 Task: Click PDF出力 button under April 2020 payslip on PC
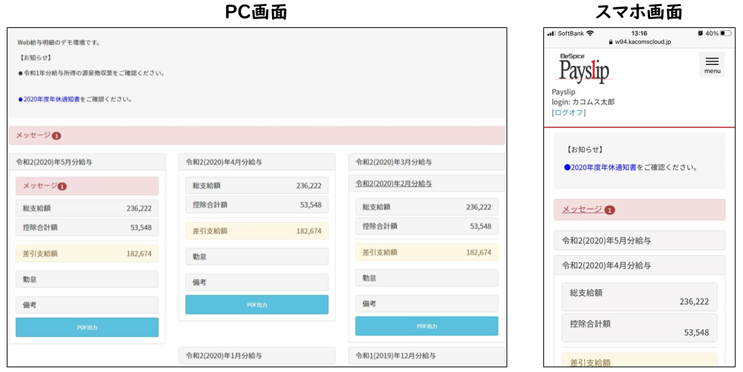pyautogui.click(x=256, y=305)
